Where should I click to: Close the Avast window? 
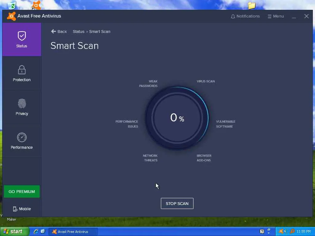click(x=306, y=16)
